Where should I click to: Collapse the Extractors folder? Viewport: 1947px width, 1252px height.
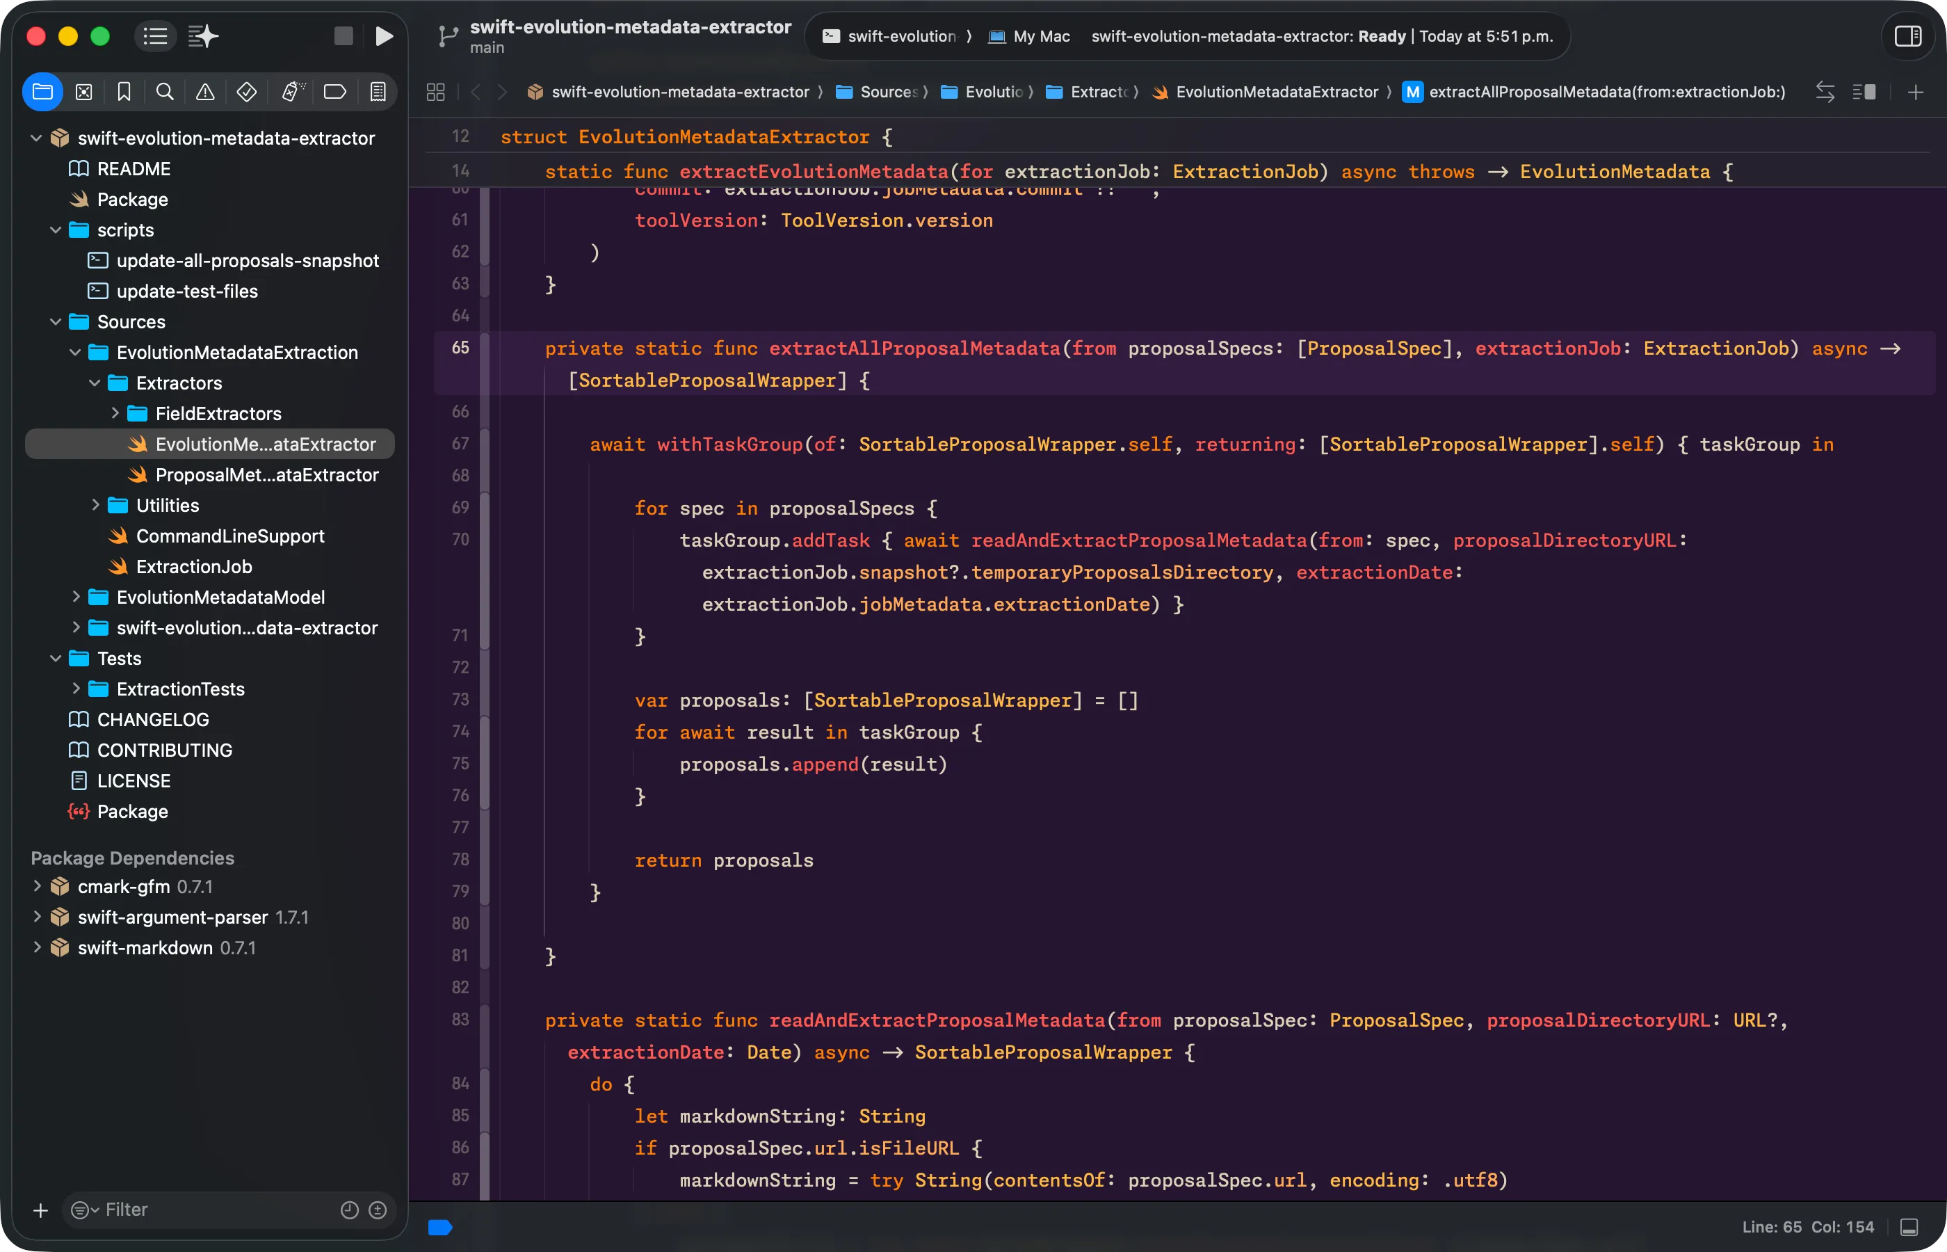95,383
